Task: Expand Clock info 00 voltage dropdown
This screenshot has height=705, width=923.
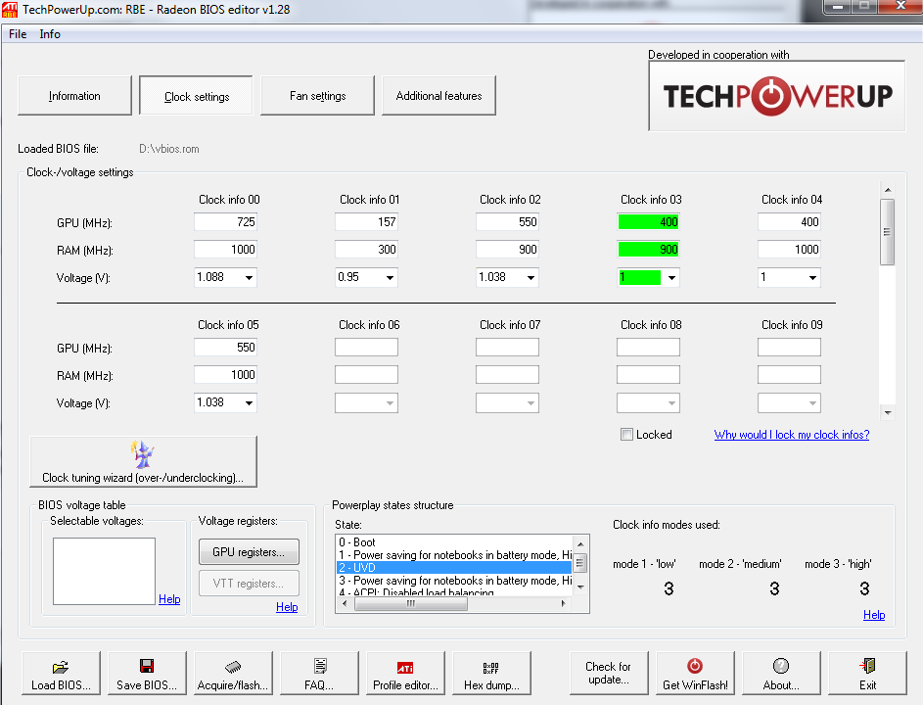Action: pyautogui.click(x=249, y=278)
